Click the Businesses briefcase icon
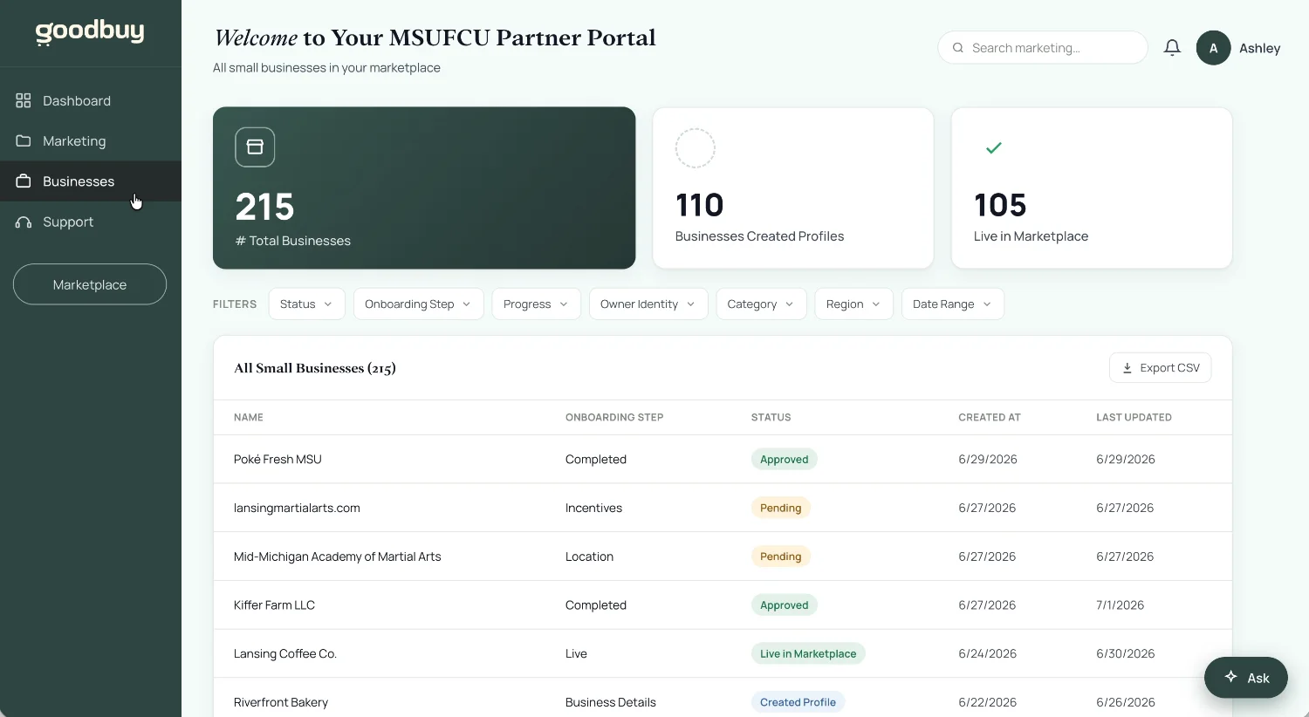This screenshot has width=1309, height=717. (x=24, y=181)
